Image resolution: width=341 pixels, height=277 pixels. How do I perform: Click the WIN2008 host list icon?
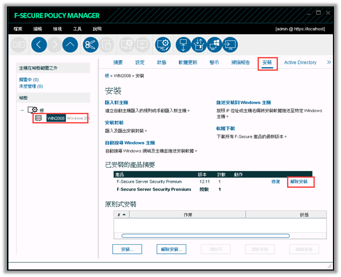click(38, 118)
